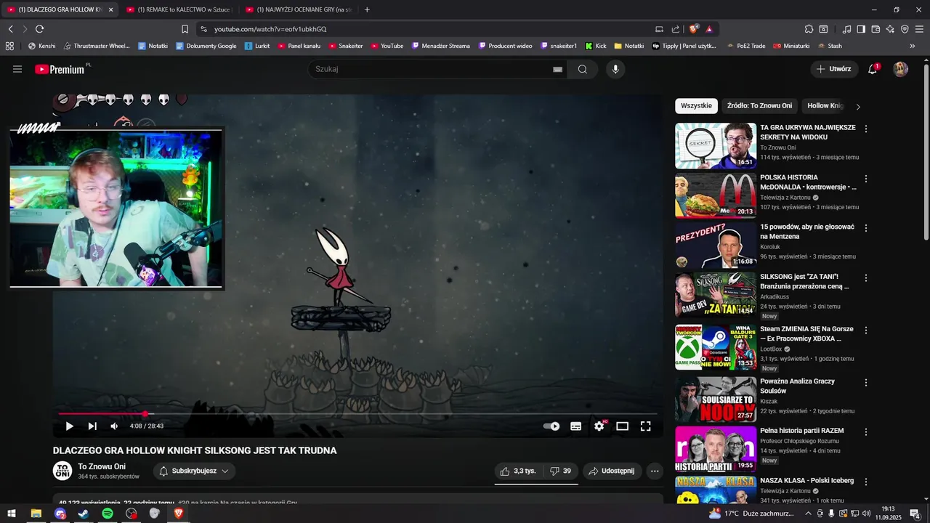
Task: Dislike the video (39)
Action: coord(560,471)
